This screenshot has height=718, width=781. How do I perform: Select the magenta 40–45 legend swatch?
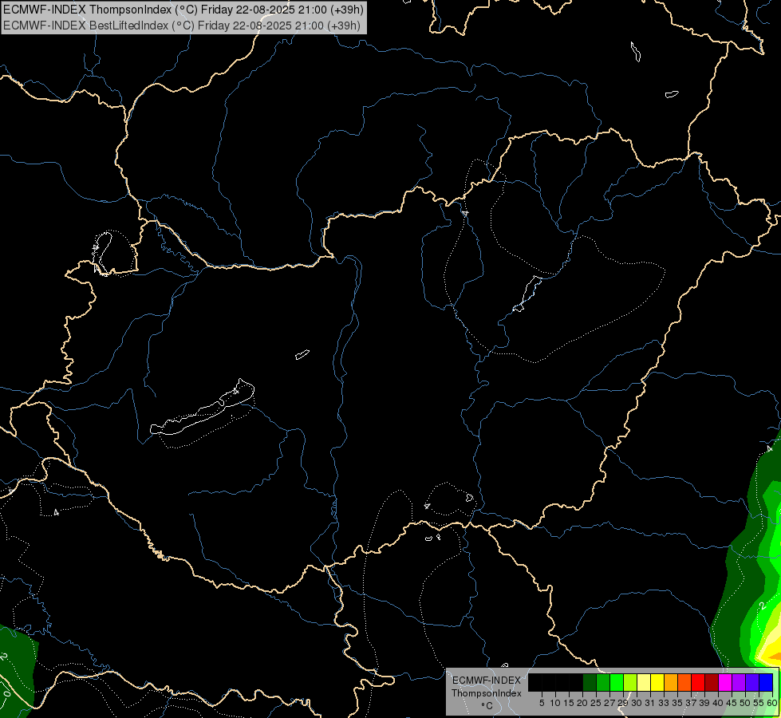[x=725, y=682]
